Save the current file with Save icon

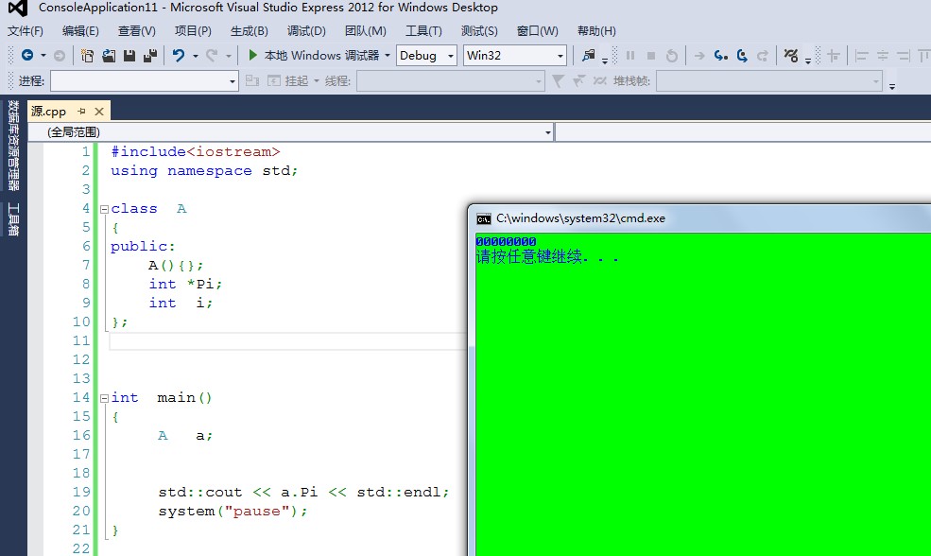129,56
